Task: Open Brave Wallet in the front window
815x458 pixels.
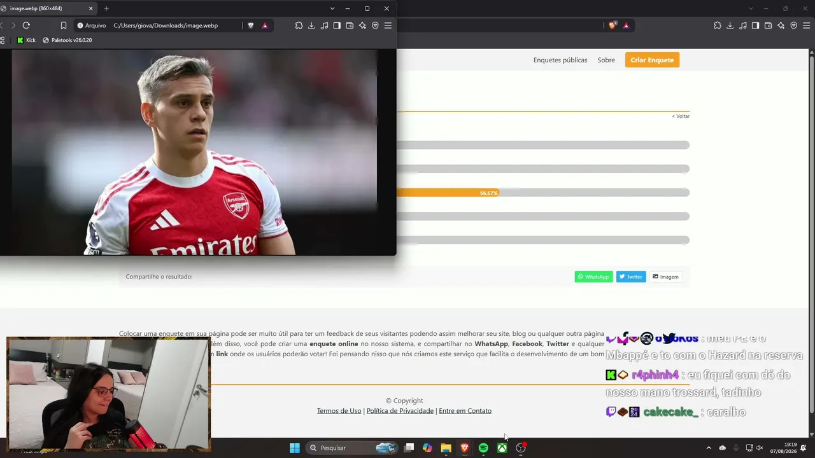Action: tap(350, 25)
